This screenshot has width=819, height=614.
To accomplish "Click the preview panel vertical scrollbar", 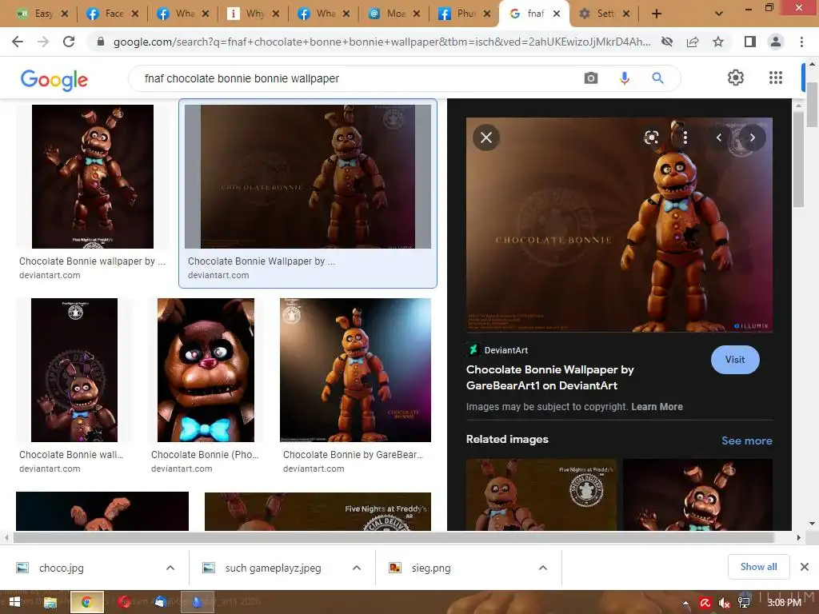I will pos(798,160).
